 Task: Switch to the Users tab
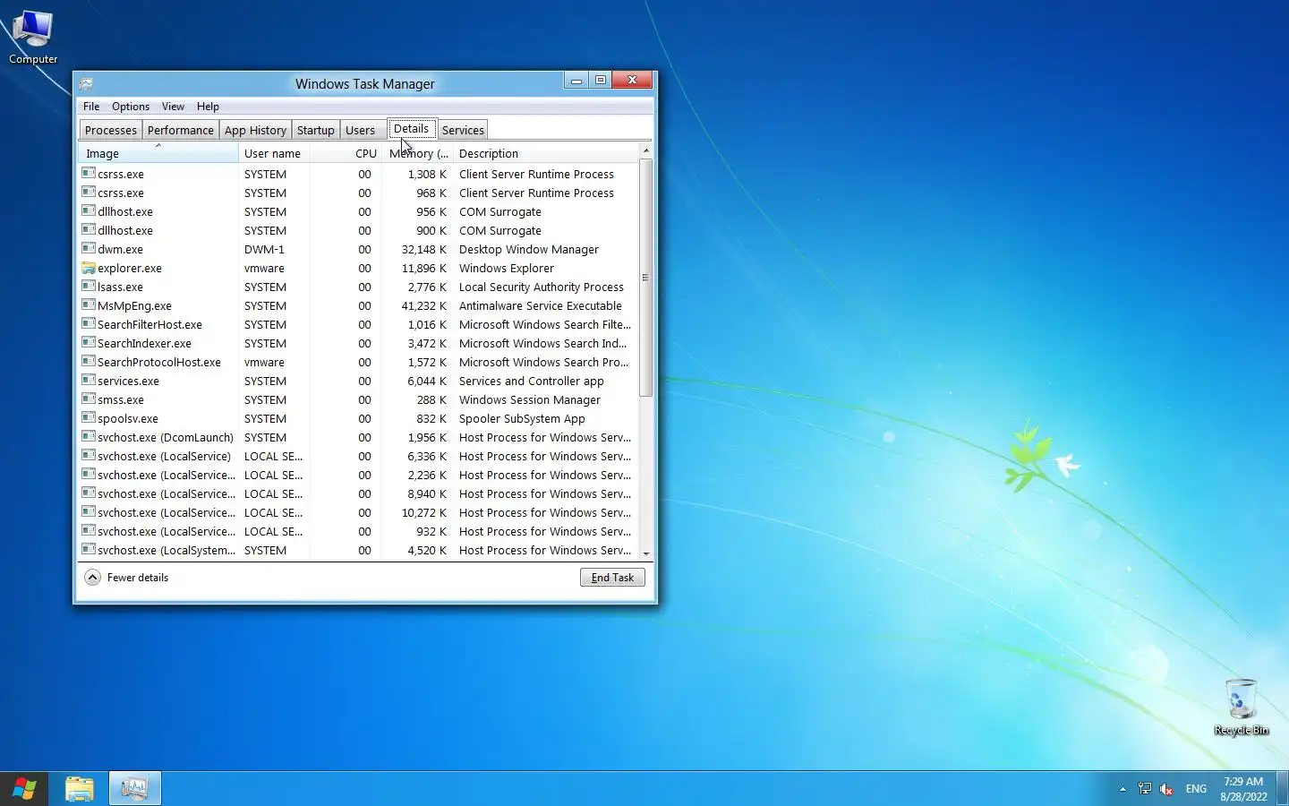[x=361, y=130]
